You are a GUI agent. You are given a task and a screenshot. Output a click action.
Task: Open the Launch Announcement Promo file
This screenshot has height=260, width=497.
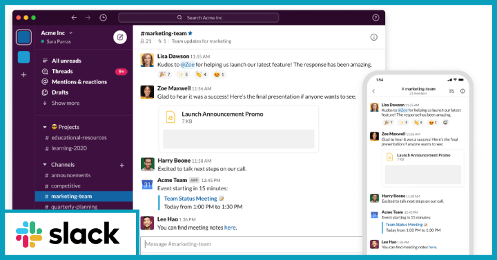[239, 129]
